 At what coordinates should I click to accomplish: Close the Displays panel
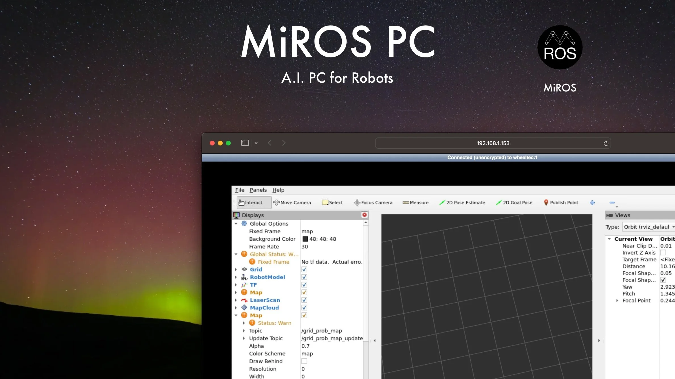(x=364, y=215)
